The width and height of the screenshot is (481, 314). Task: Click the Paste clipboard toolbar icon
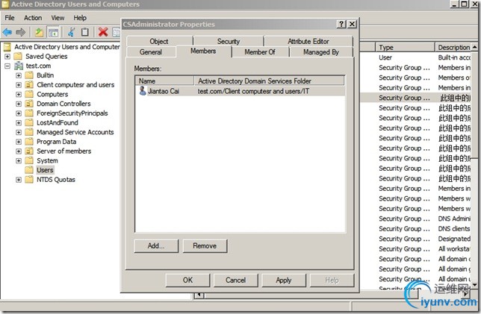point(85,32)
